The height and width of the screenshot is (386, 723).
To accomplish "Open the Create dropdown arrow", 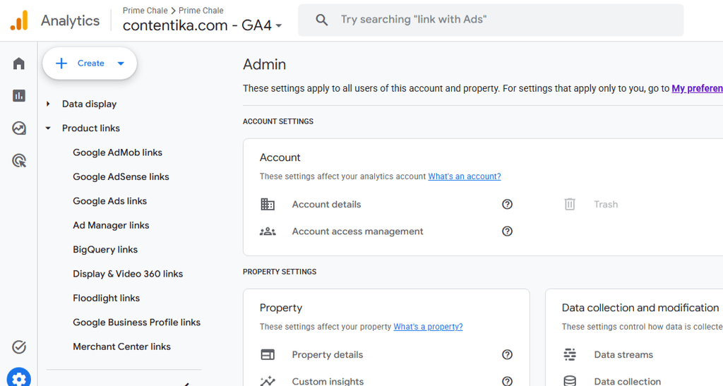I will pyautogui.click(x=121, y=64).
